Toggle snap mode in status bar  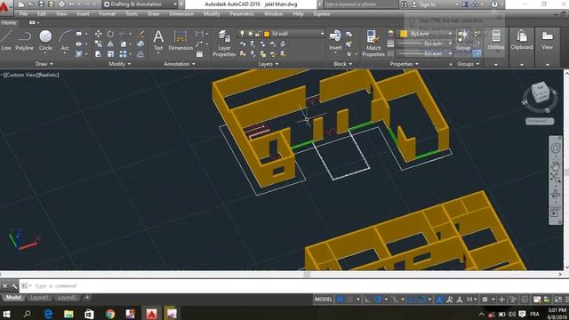coord(349,300)
